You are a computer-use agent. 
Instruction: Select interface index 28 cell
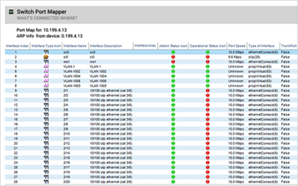click(16, 182)
